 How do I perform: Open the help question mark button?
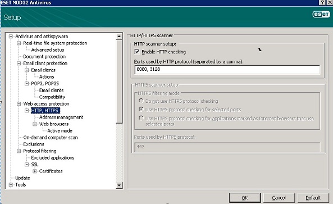(x=322, y=2)
